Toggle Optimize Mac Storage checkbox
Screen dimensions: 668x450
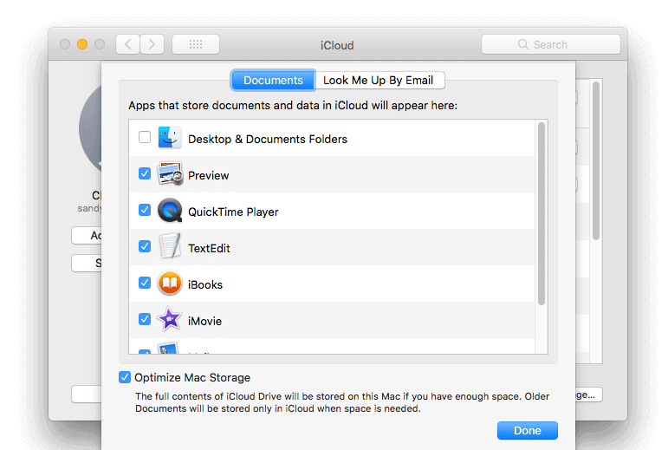coord(125,377)
